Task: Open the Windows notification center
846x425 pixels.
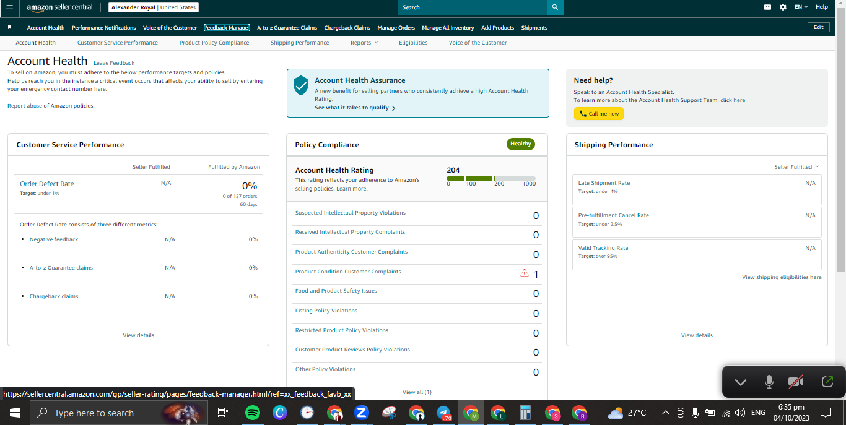Action: 826,413
